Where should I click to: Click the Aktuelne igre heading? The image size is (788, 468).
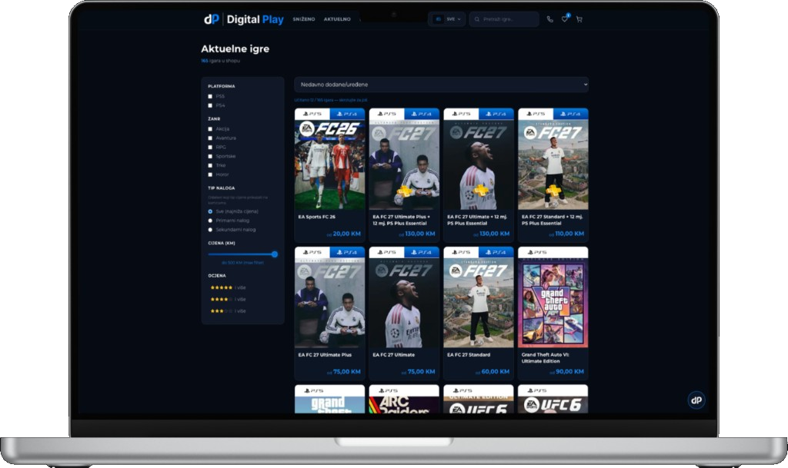[x=235, y=48]
